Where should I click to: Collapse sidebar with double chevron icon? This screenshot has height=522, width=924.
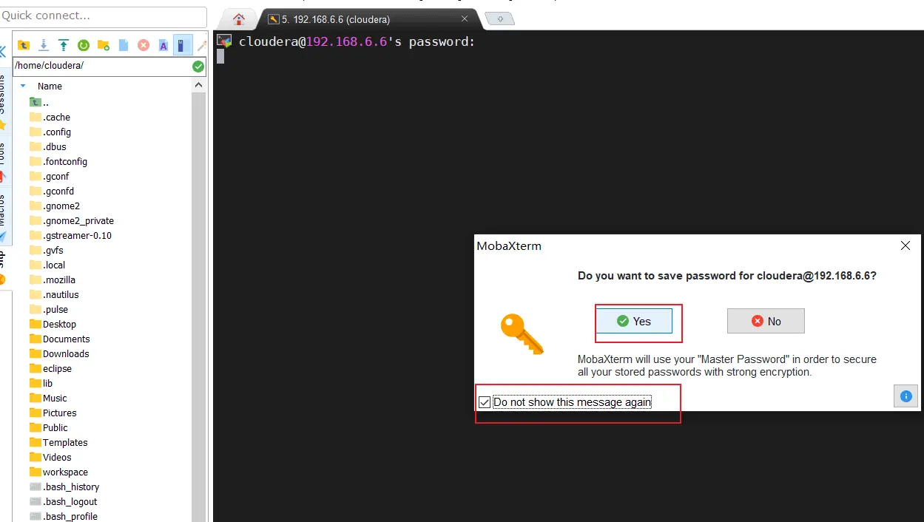tap(3, 52)
